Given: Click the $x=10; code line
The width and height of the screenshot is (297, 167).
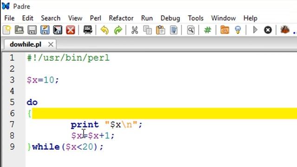Looking at the screenshot, I should tap(43, 80).
